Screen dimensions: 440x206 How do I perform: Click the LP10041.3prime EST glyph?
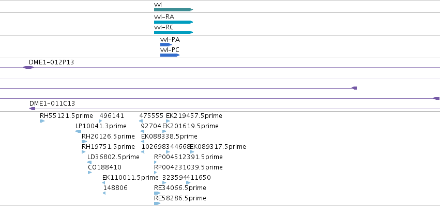[x=78, y=131]
